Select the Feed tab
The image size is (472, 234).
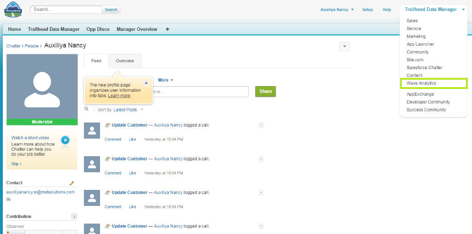click(x=96, y=61)
